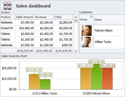125x97 pixels.
Task: Click the $7,000.00 sales amount cell
Action: 25,45
